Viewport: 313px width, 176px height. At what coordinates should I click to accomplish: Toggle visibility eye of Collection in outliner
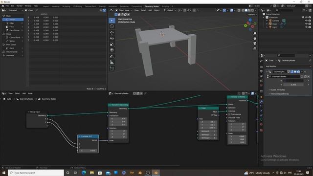(307, 18)
